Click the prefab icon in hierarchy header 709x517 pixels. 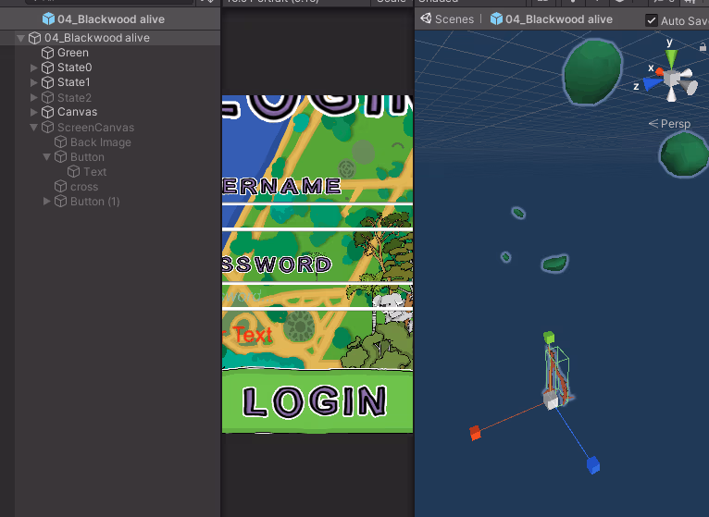coord(48,18)
